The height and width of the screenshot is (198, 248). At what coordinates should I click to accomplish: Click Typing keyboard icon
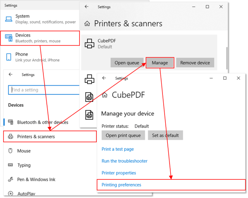tap(10, 165)
